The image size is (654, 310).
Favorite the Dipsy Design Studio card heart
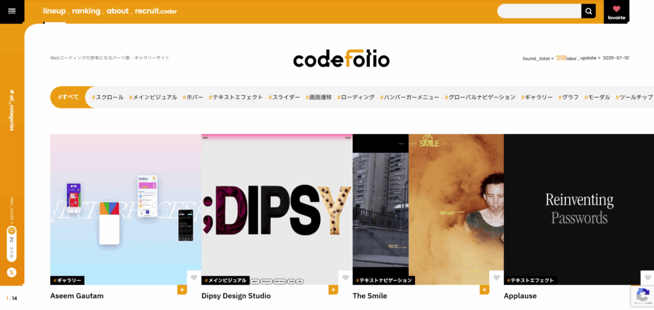(x=346, y=277)
